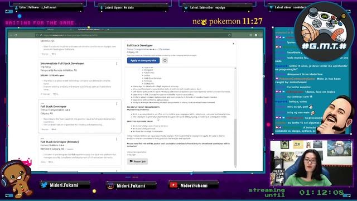Viewport: 357px width, 201px height.
Task: Select the Full Stack Developer Trimac Transportation listing
Action: [80, 116]
